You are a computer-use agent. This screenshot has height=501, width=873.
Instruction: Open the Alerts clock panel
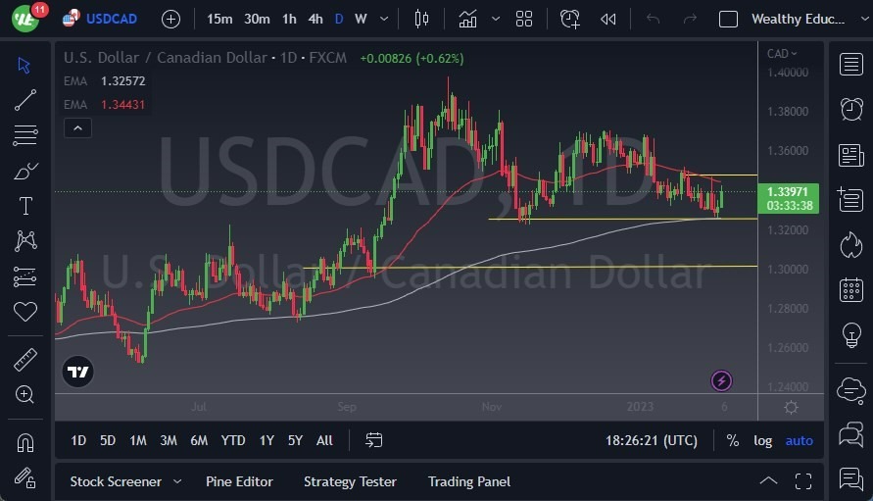(x=850, y=109)
